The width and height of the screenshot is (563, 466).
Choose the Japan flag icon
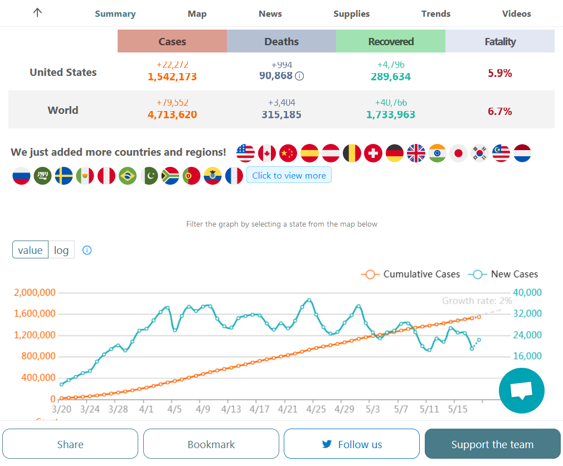pyautogui.click(x=458, y=153)
